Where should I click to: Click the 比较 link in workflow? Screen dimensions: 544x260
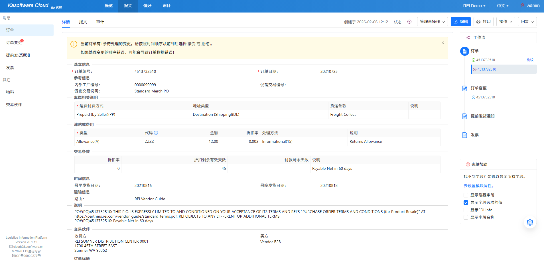pyautogui.click(x=530, y=60)
